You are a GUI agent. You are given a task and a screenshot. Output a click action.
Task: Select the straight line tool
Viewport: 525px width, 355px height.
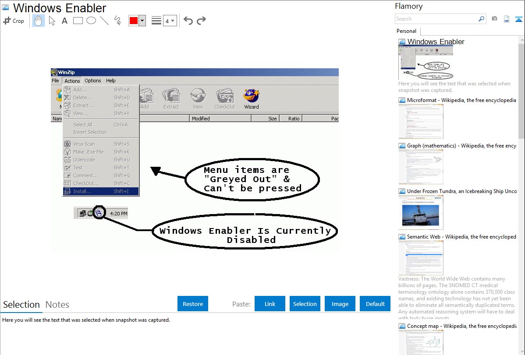pyautogui.click(x=104, y=21)
